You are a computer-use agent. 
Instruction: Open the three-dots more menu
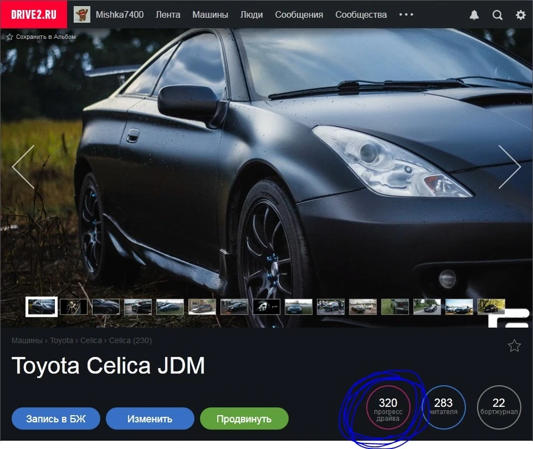tap(406, 14)
